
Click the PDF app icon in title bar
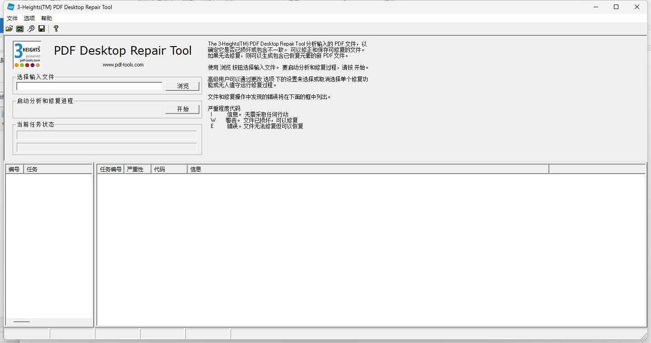tap(11, 7)
